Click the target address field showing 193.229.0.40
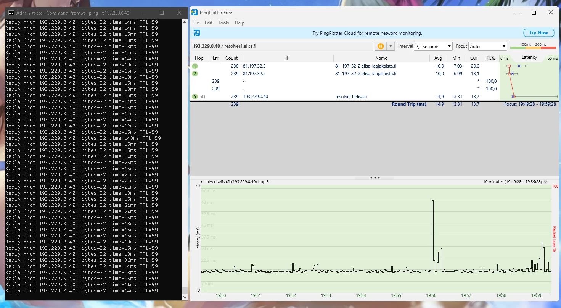Screen dimensions: 561x308 pyautogui.click(x=282, y=46)
